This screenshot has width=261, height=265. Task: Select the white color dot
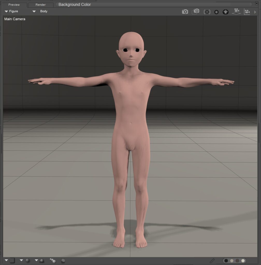(243, 261)
